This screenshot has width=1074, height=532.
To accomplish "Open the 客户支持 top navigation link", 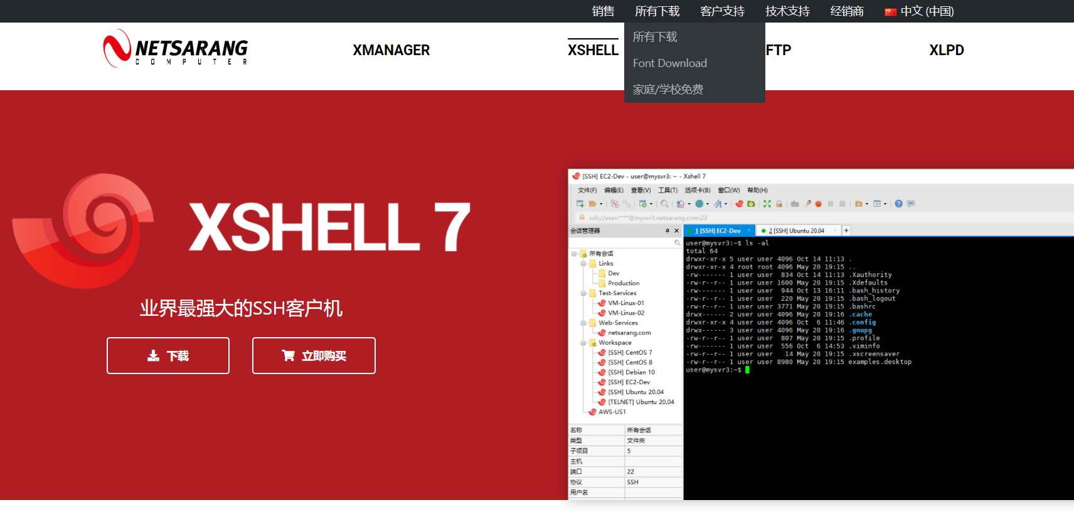I will [x=722, y=11].
